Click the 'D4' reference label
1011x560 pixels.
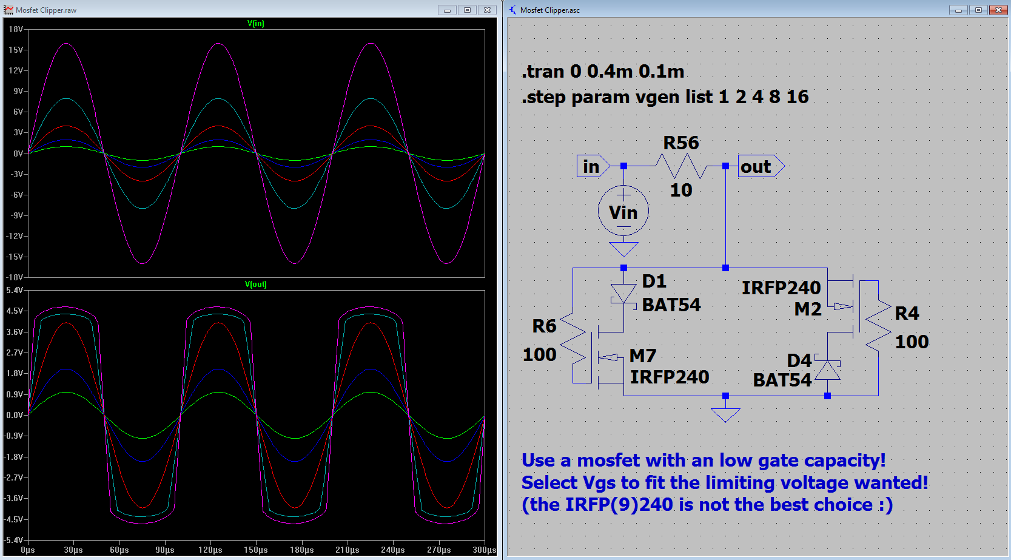799,361
